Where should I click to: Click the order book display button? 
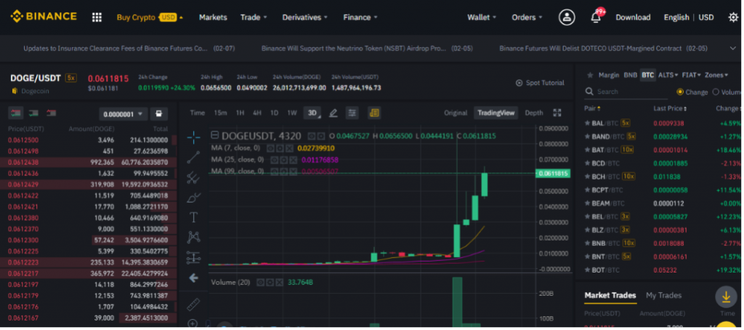point(159,114)
